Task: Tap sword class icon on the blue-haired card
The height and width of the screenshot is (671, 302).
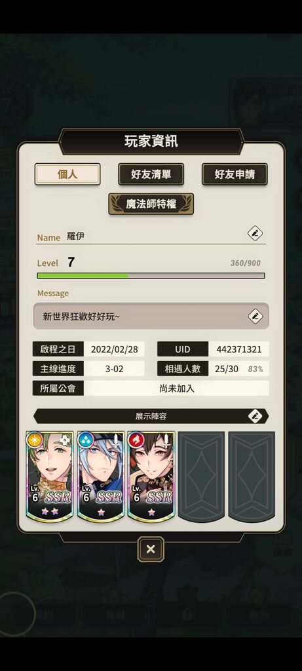Action: point(116,440)
